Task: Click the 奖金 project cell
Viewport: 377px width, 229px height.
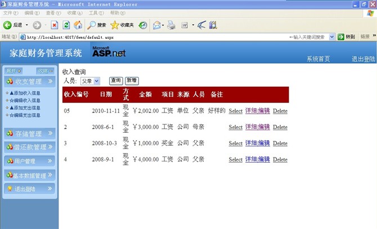Action: pos(167,143)
